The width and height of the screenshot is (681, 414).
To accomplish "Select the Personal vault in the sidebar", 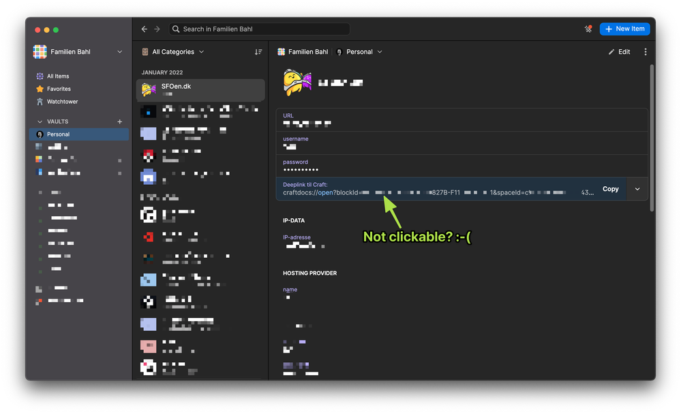I will pos(59,134).
